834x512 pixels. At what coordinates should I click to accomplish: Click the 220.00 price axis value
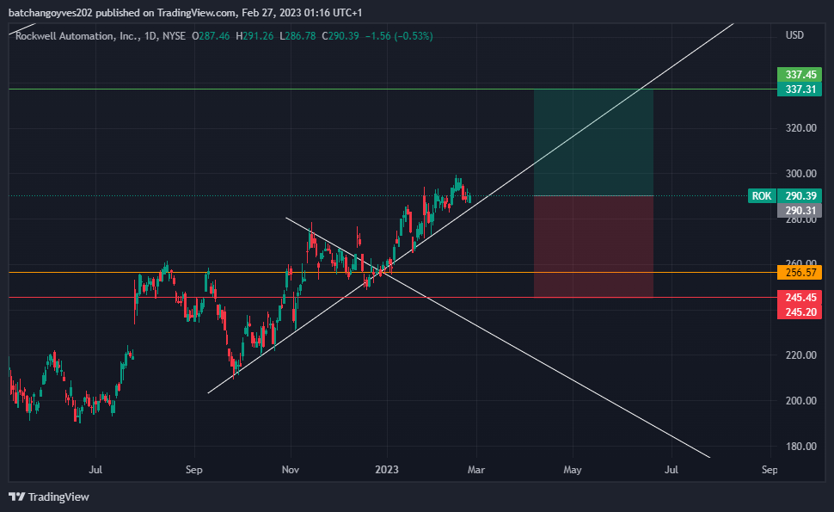tap(801, 355)
